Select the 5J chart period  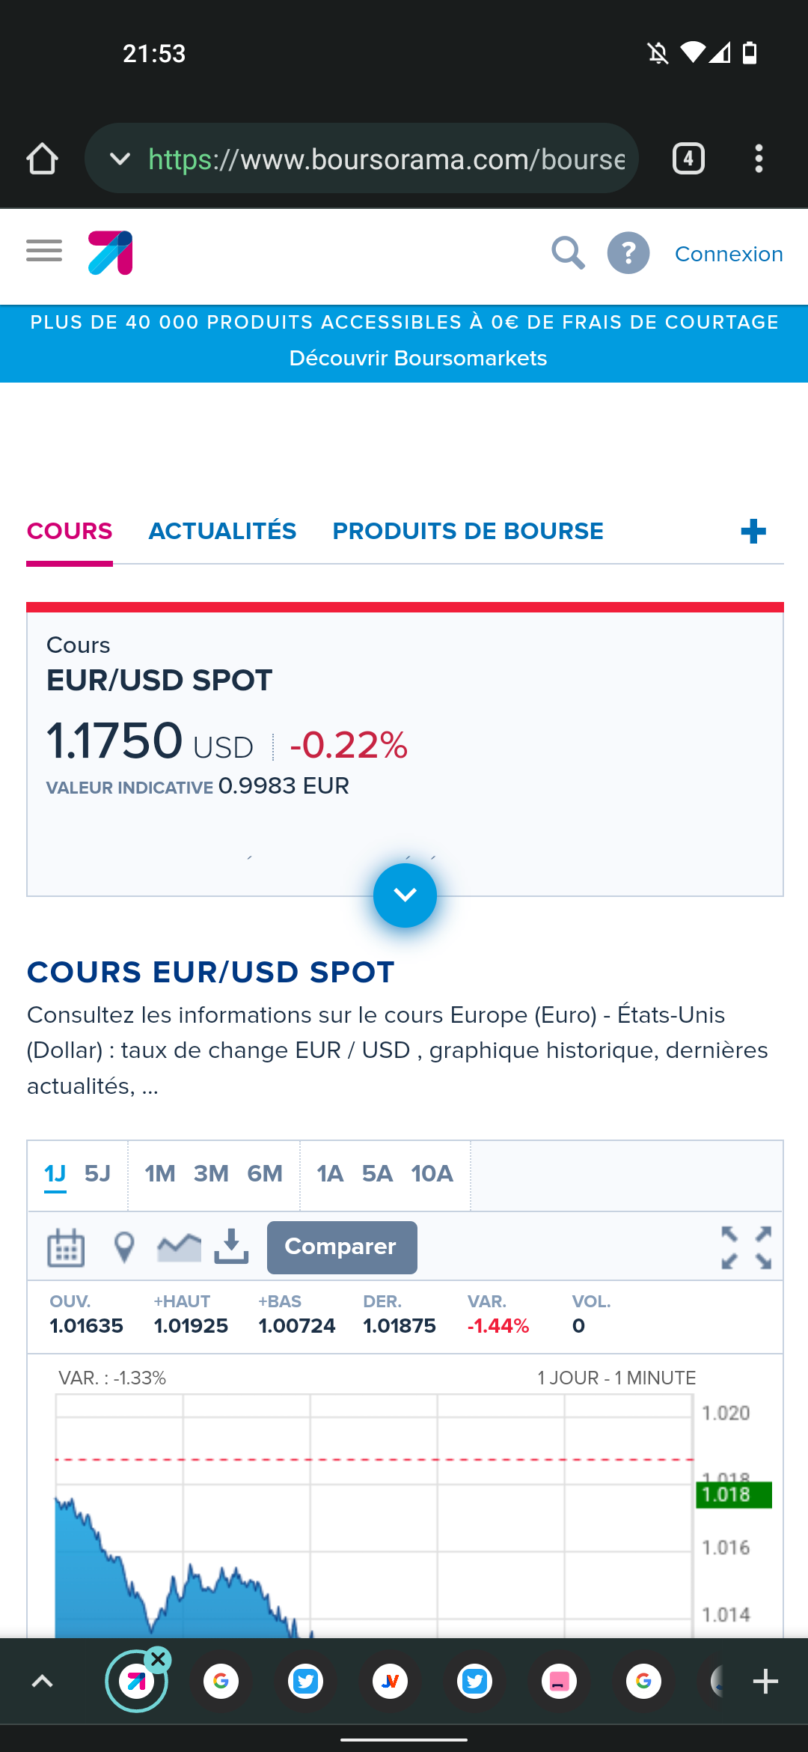coord(97,1173)
